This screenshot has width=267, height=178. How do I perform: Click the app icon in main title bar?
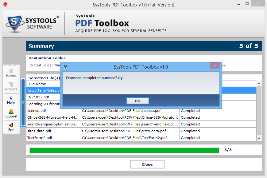(6, 5)
